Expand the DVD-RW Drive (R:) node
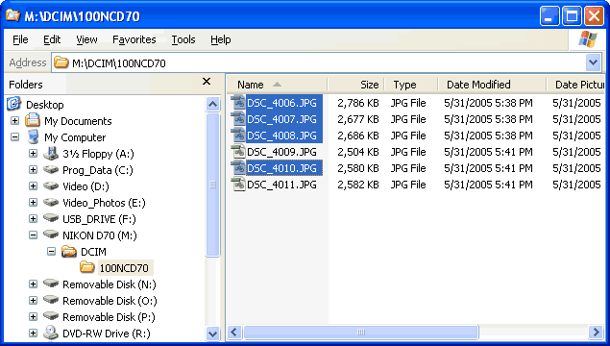610x346 pixels. pos(33,334)
